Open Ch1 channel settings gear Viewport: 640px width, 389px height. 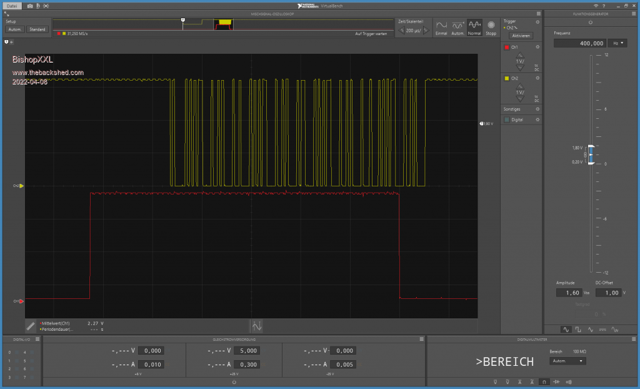point(537,47)
